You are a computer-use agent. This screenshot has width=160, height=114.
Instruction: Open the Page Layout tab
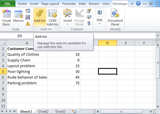(x=50, y=4)
